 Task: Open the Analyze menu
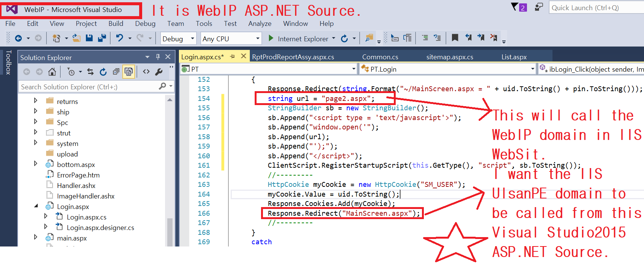[260, 23]
